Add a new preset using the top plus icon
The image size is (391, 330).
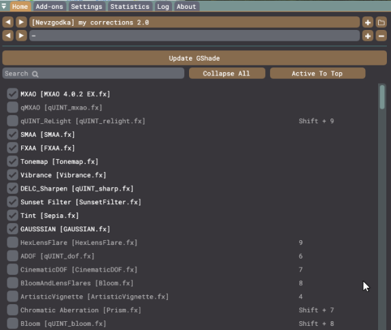tap(368, 22)
